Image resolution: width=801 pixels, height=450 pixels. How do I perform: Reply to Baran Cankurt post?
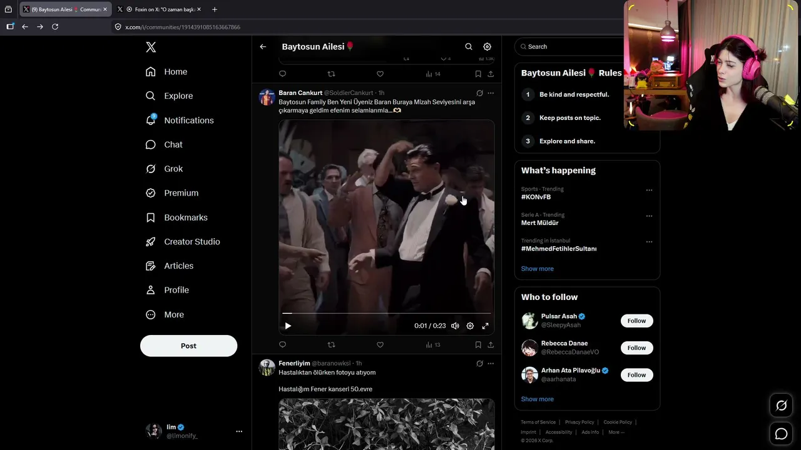click(x=282, y=345)
